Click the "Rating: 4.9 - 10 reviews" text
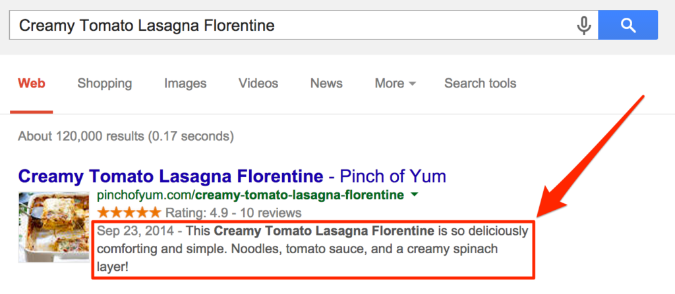This screenshot has height=294, width=675. (x=233, y=212)
